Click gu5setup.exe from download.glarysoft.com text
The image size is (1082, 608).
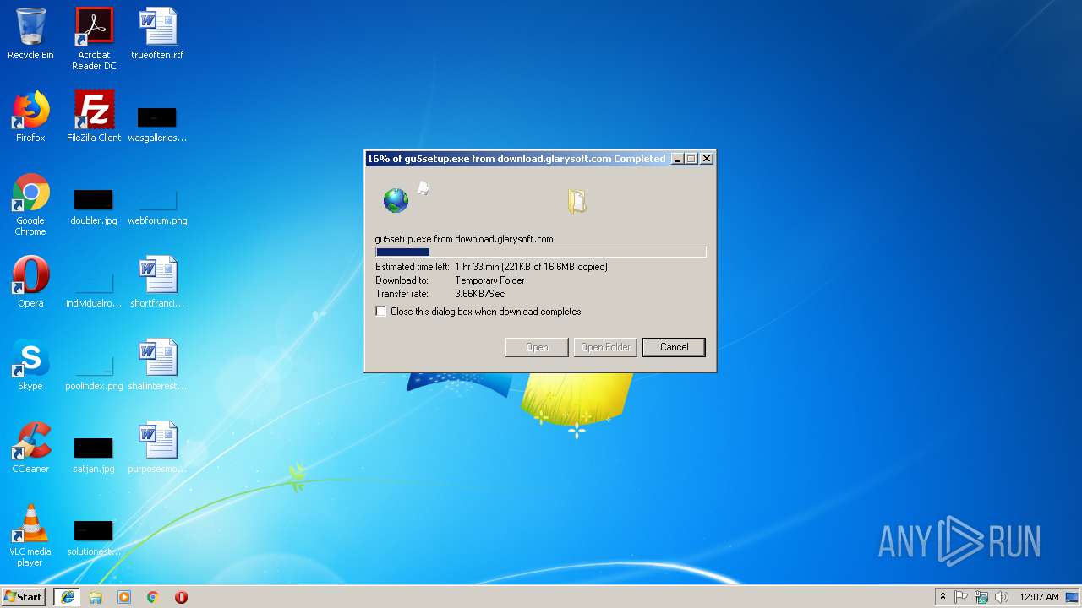464,239
